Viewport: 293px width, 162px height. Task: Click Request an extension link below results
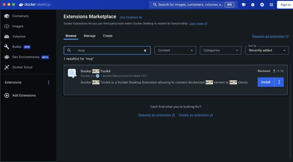[x=155, y=115]
